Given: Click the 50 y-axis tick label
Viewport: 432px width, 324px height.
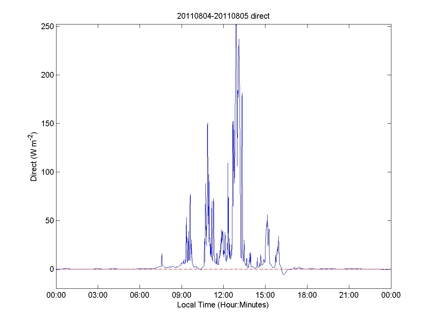Looking at the screenshot, I should 49,221.
